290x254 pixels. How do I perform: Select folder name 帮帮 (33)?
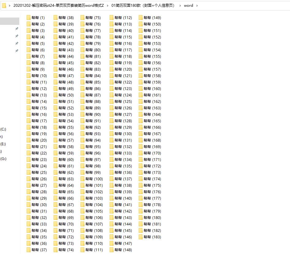[x=39, y=224]
